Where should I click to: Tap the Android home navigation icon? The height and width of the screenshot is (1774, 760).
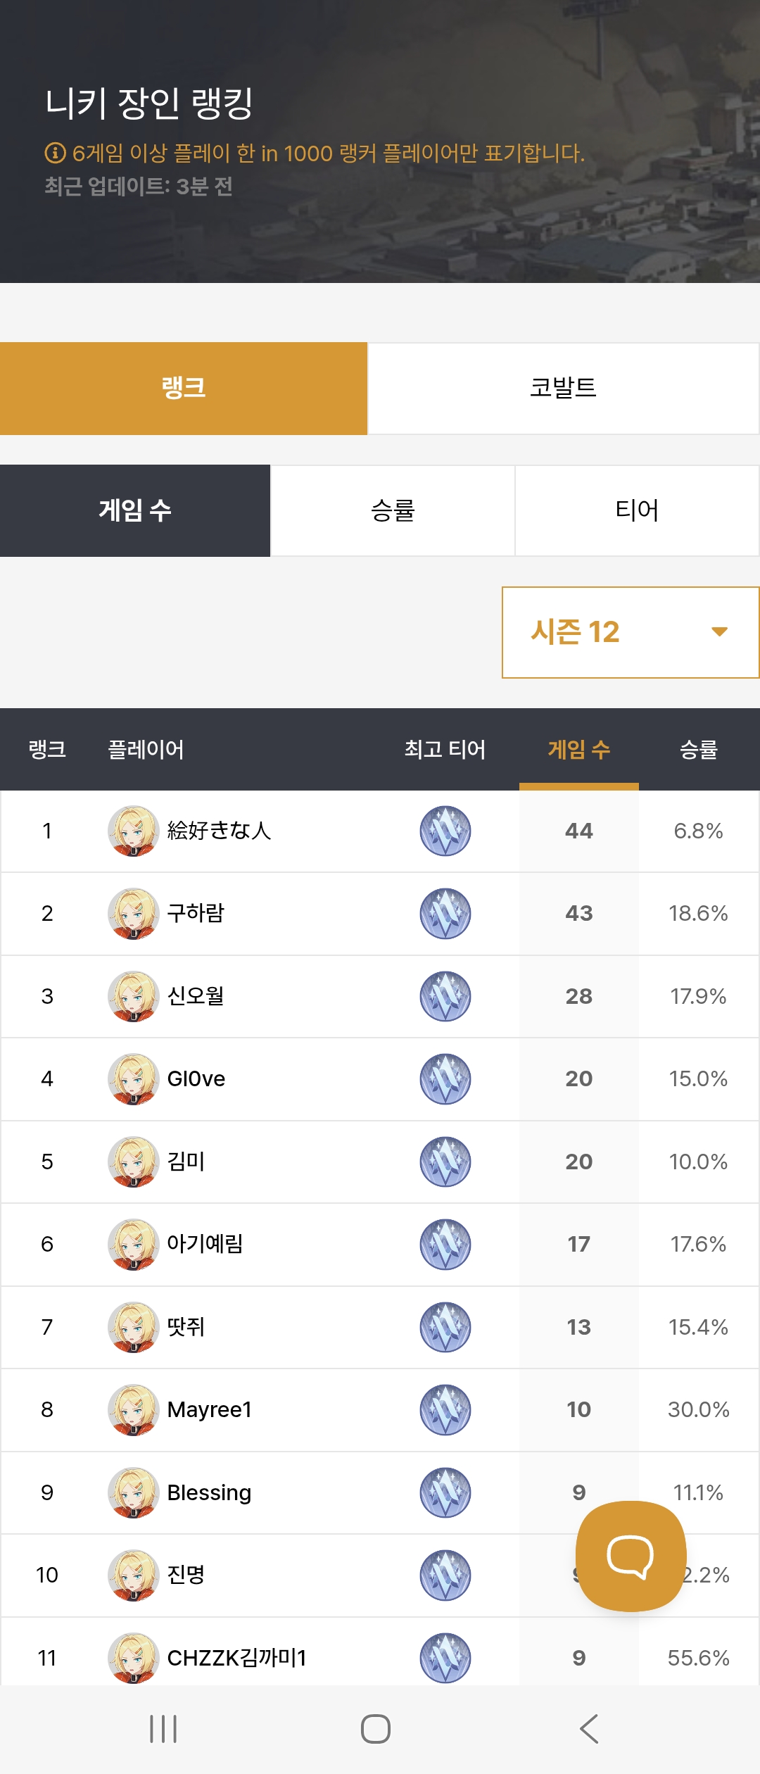coord(376,1728)
